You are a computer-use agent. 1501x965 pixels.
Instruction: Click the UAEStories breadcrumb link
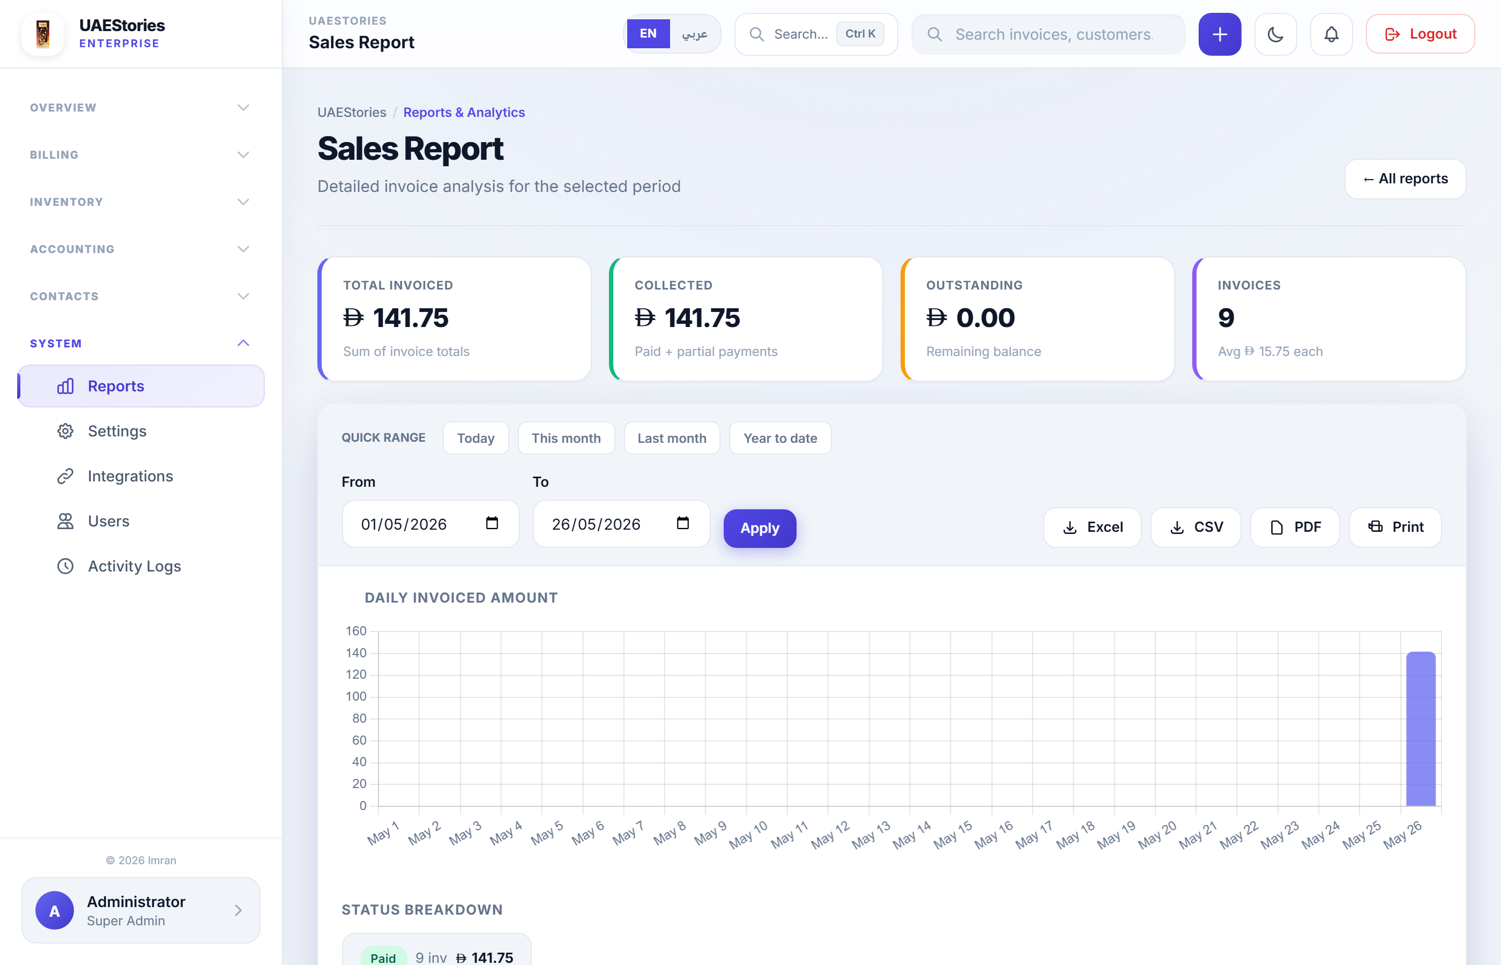352,112
